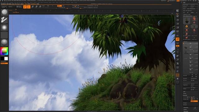Toggle Edit mode button

(25, 7)
